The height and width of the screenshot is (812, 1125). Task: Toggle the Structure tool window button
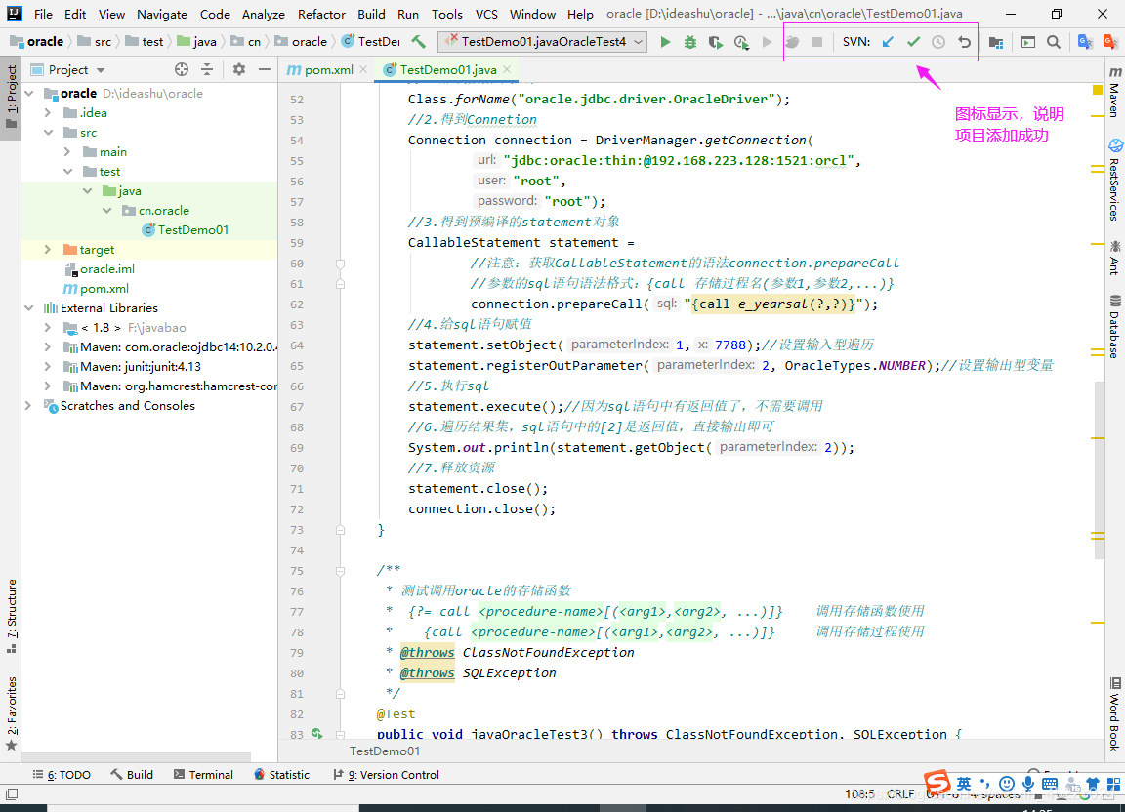pos(11,616)
